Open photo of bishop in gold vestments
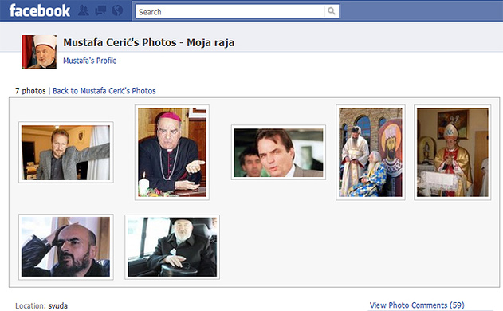 click(x=452, y=152)
